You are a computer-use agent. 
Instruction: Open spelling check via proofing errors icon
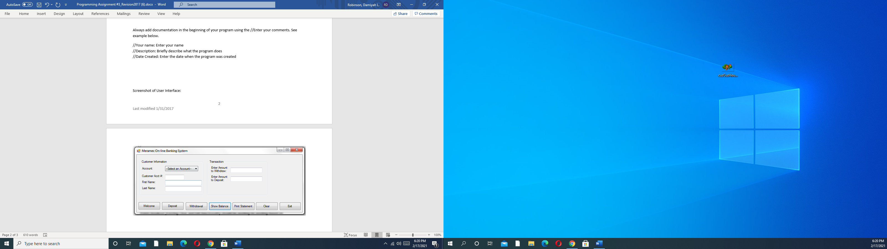click(x=45, y=235)
